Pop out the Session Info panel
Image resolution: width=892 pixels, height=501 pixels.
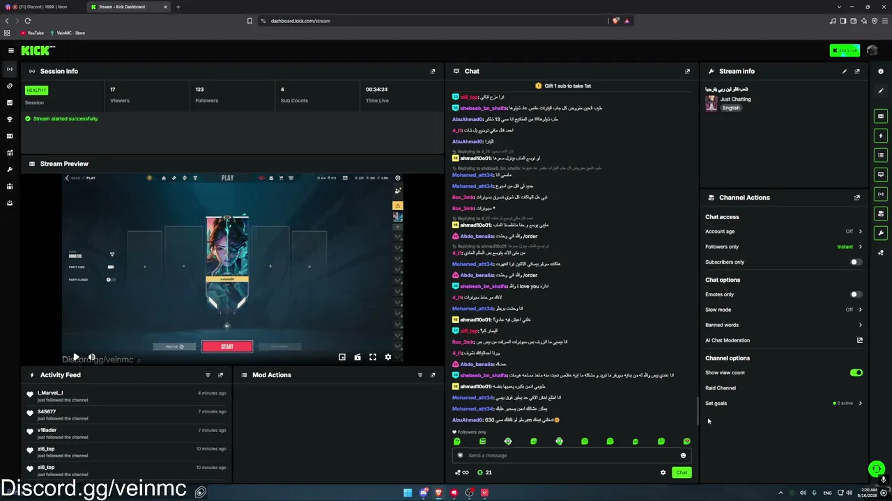click(x=433, y=71)
